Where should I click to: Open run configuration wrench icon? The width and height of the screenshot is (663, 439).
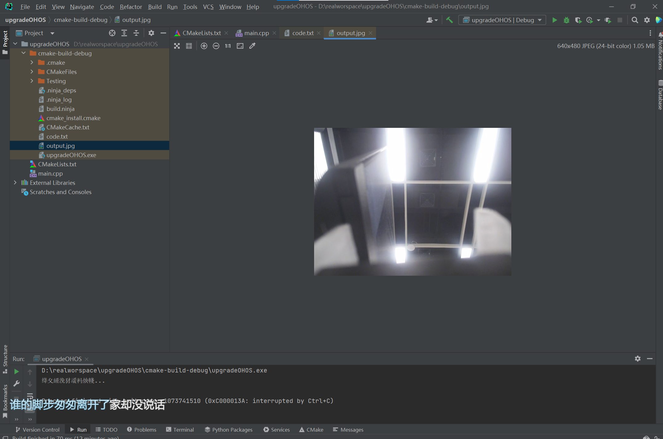coord(17,384)
